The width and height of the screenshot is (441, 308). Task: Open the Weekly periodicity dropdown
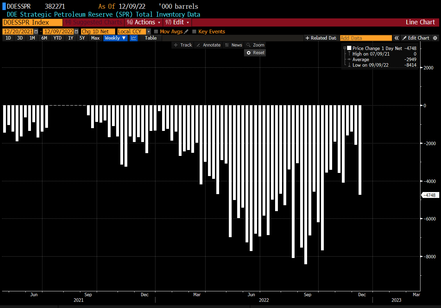(x=115, y=38)
